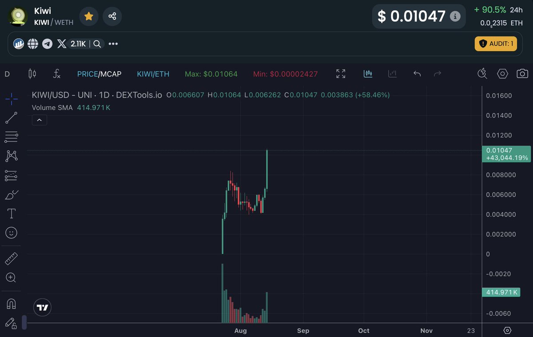Viewport: 533px width, 337px height.
Task: Open the more options ellipsis menu
Action: coord(113,44)
